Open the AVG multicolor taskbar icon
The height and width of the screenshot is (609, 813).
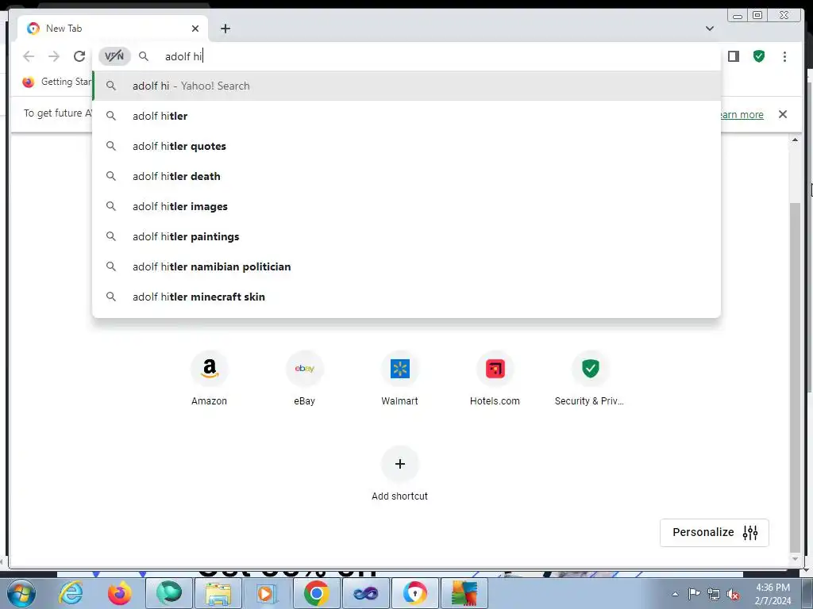464,593
